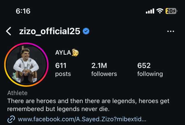Tap the Athlete category label
185x125 pixels.
(17, 93)
